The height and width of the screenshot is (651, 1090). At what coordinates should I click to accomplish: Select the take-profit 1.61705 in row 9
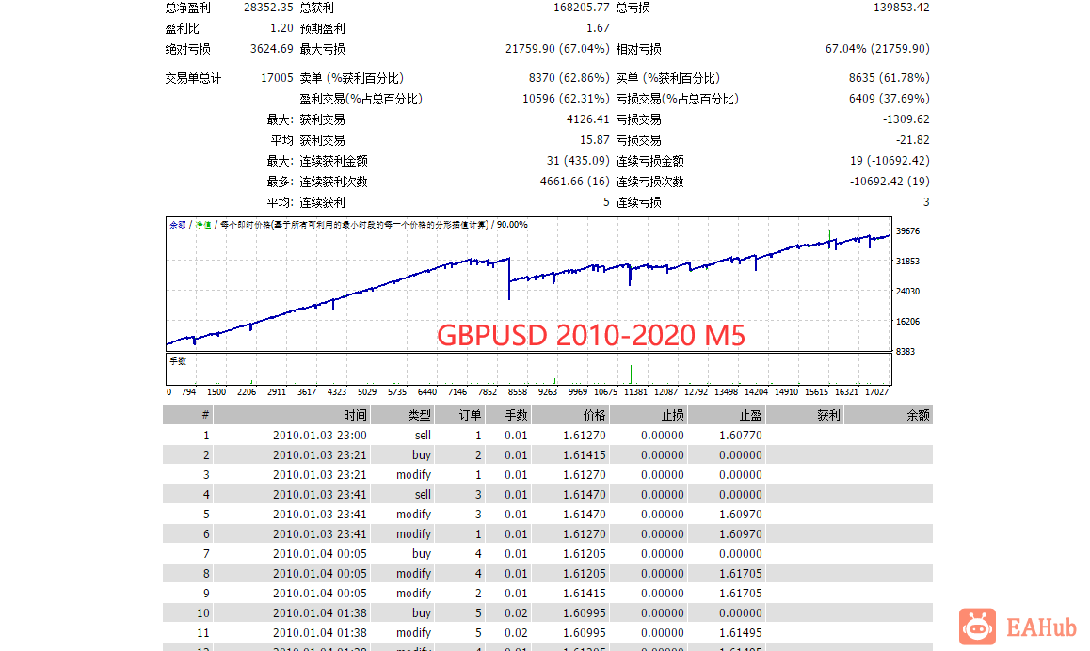coord(741,594)
